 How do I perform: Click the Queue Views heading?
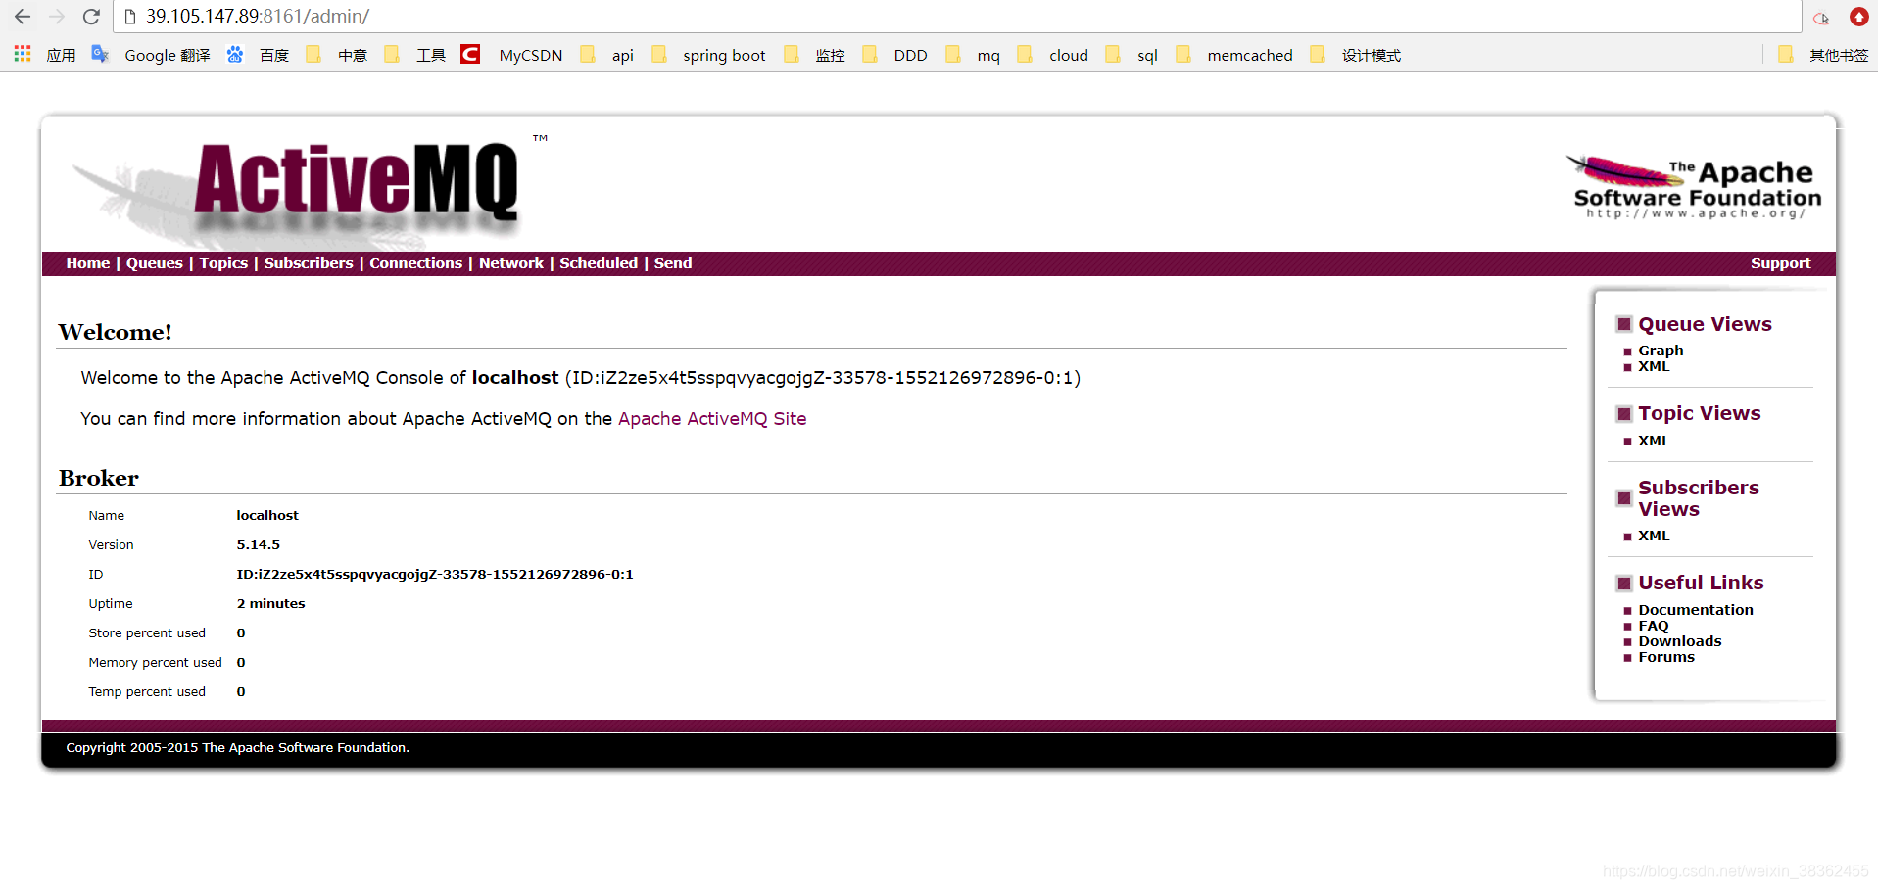[1705, 324]
